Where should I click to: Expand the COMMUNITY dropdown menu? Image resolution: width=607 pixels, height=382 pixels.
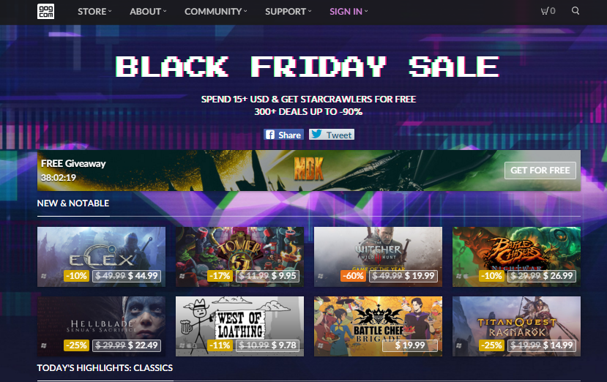pyautogui.click(x=215, y=12)
